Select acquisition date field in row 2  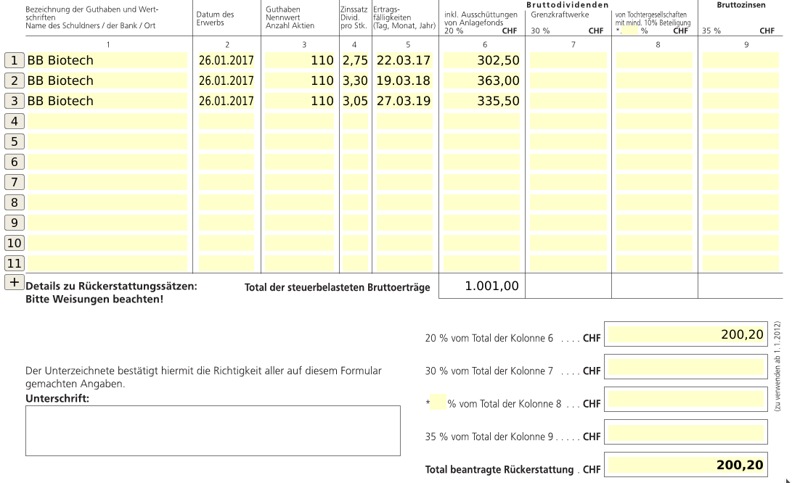pyautogui.click(x=226, y=80)
